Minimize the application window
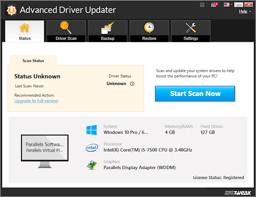Image resolution: width=256 pixels, height=197 pixels. coord(238,4)
